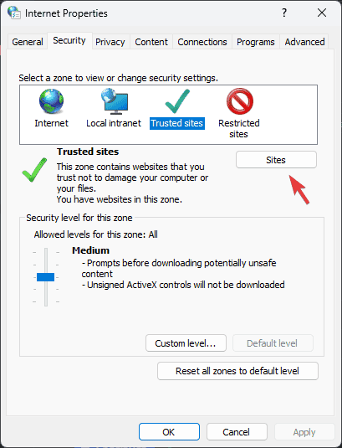Switch to the Programs tab
The height and width of the screenshot is (448, 342).
(256, 42)
